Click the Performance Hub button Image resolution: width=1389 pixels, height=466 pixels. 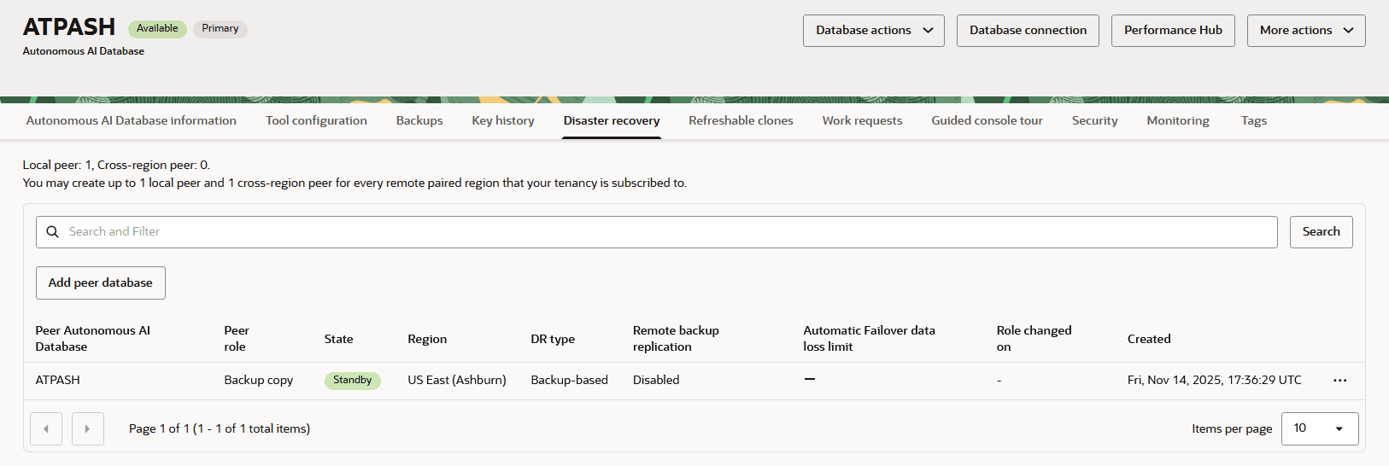[1173, 31]
